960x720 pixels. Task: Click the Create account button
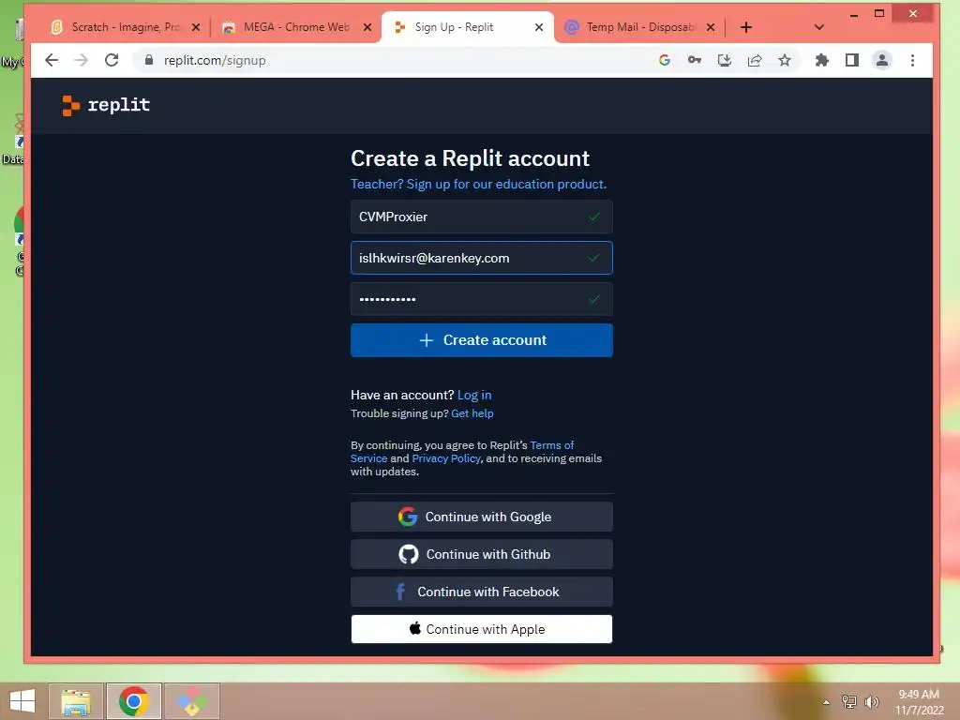pyautogui.click(x=481, y=339)
